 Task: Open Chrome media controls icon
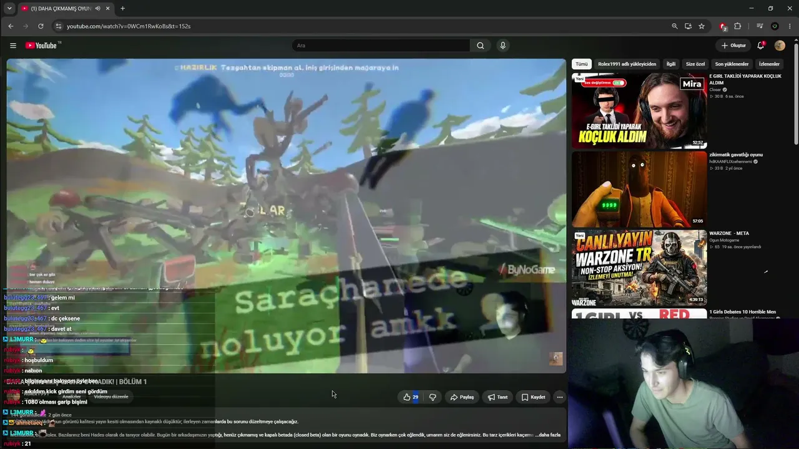[760, 26]
